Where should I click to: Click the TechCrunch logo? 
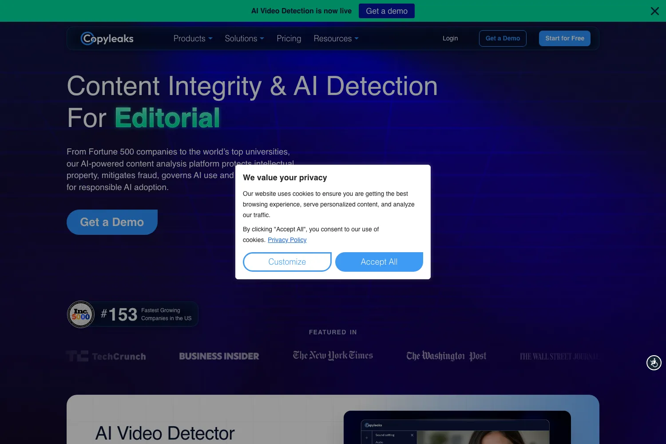click(x=107, y=356)
